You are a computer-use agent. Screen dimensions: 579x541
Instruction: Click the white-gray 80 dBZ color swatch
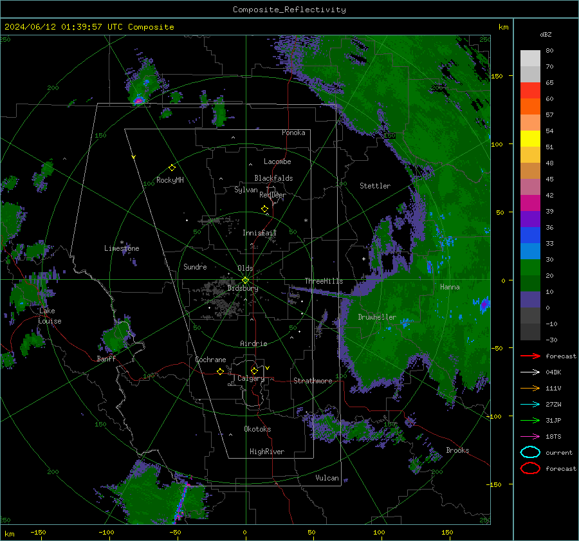(x=530, y=59)
